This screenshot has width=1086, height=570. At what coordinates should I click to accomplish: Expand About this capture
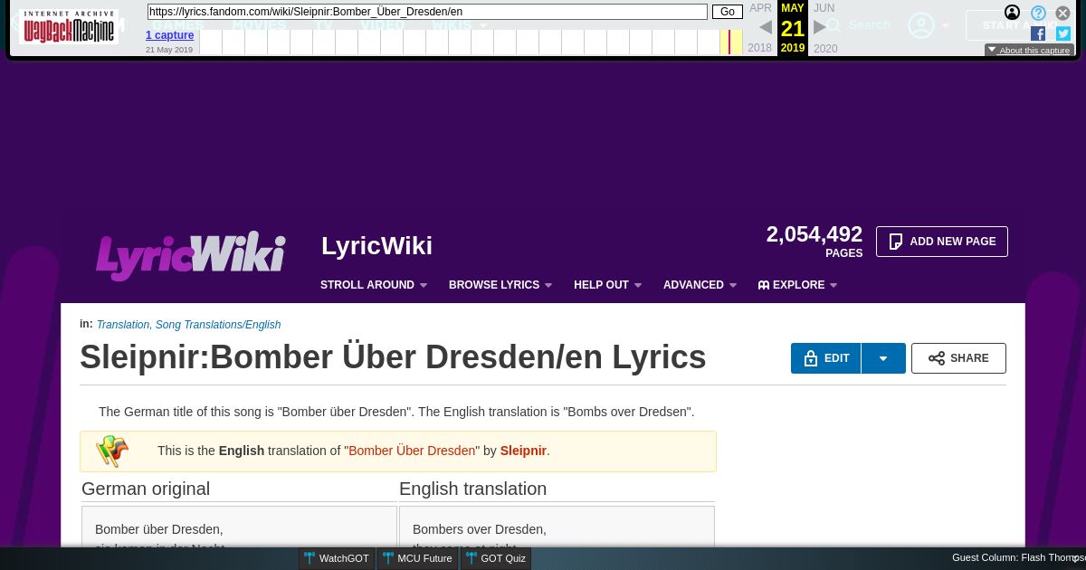click(1029, 51)
